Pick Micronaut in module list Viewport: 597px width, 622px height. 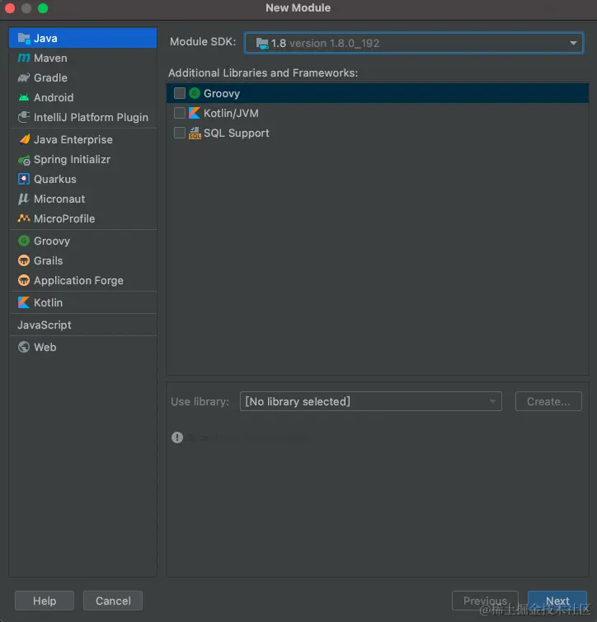point(82,199)
